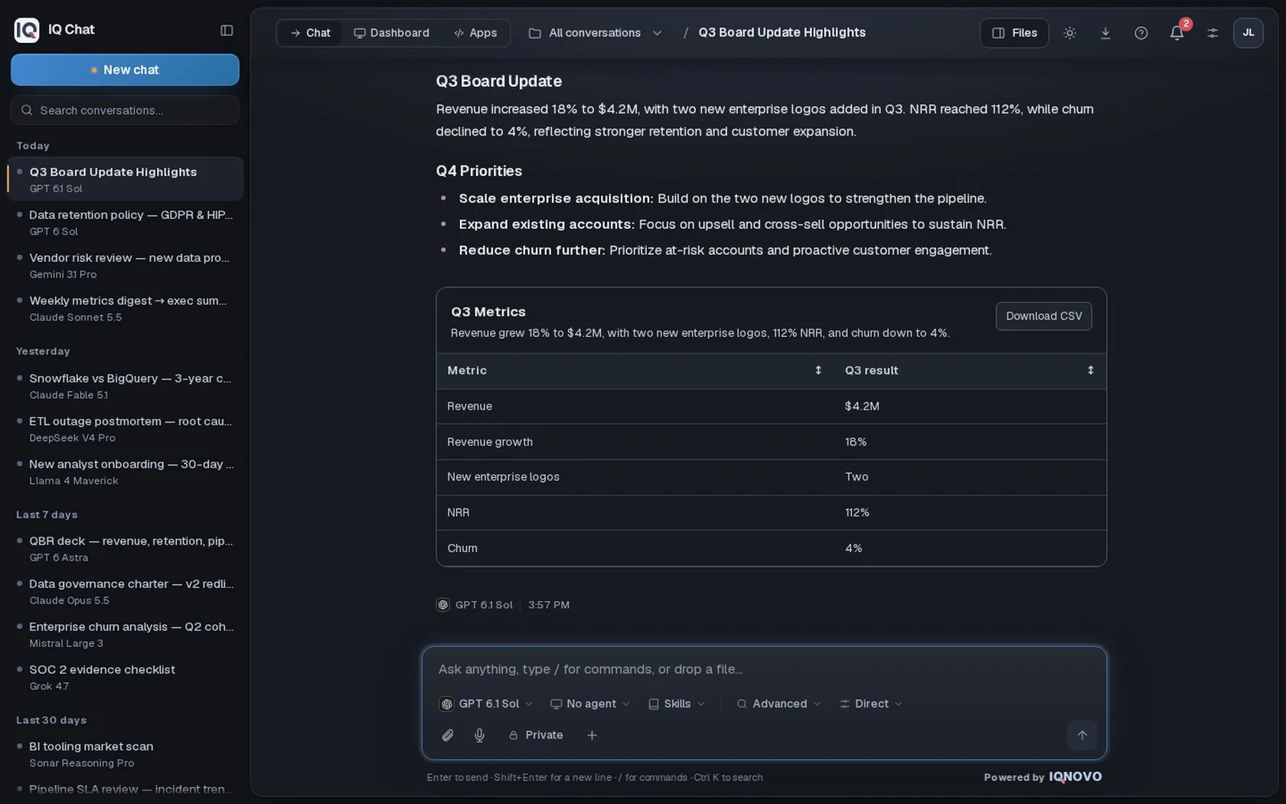Start a New chat
1286x804 pixels.
(x=125, y=70)
